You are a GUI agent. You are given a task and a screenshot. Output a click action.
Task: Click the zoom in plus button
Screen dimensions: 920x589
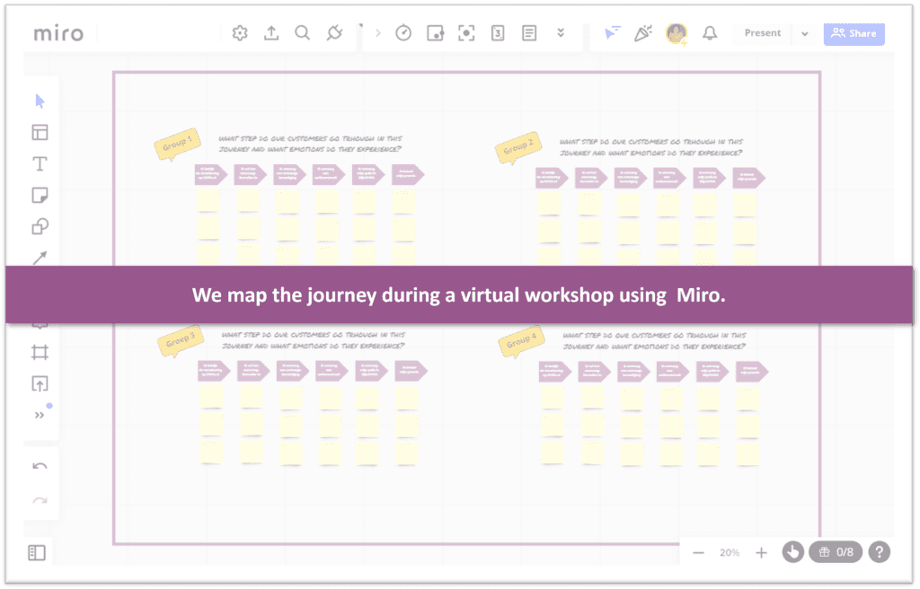pos(761,552)
